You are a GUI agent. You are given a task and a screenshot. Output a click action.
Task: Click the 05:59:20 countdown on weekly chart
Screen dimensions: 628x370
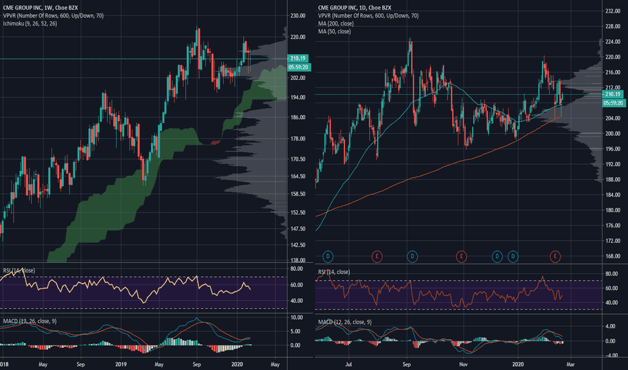pyautogui.click(x=299, y=67)
